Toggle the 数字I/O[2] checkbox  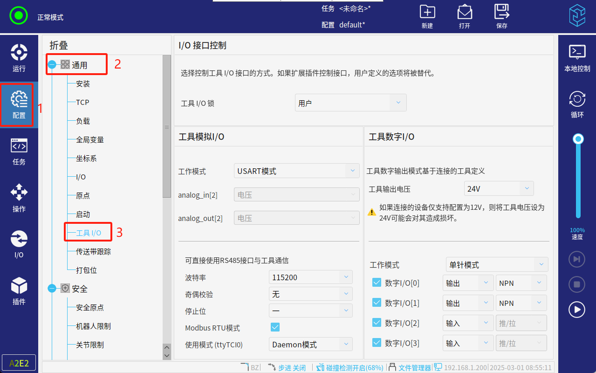point(377,323)
